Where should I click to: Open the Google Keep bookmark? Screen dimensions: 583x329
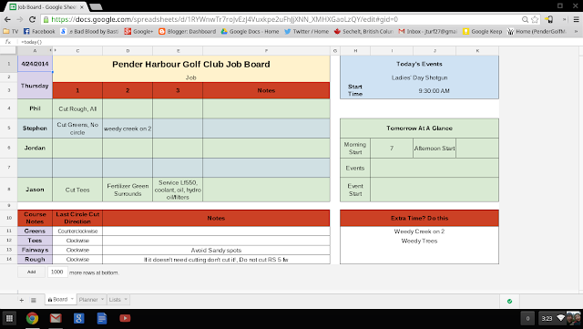(482, 31)
